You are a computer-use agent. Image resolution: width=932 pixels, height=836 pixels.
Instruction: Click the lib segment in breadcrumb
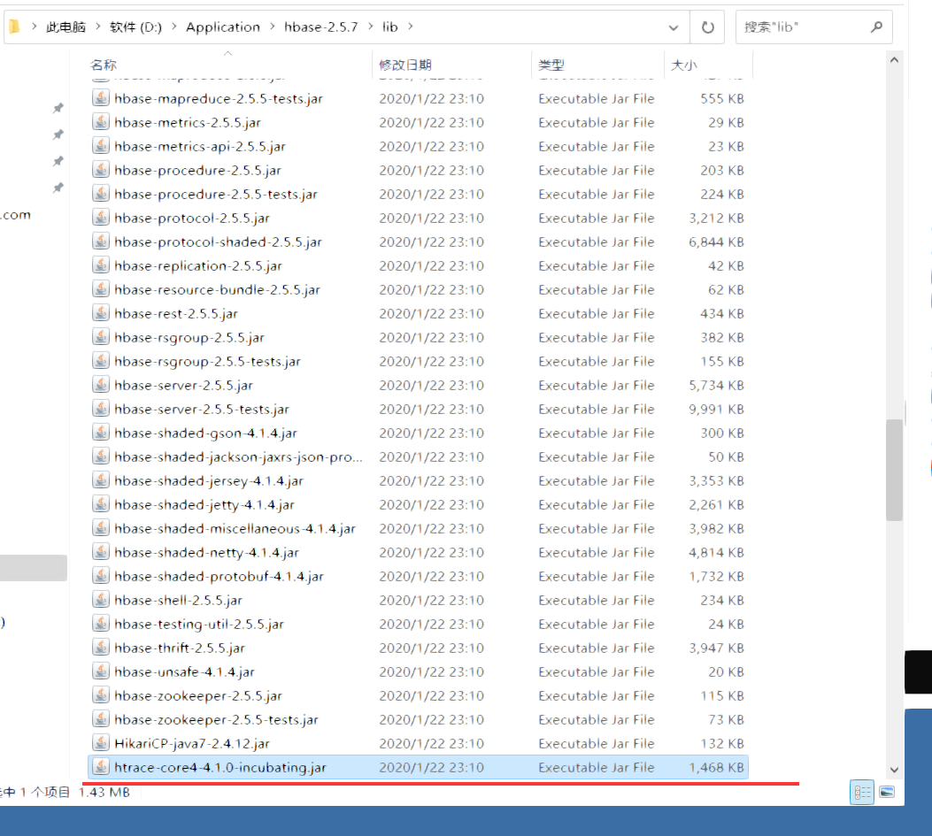coord(390,27)
